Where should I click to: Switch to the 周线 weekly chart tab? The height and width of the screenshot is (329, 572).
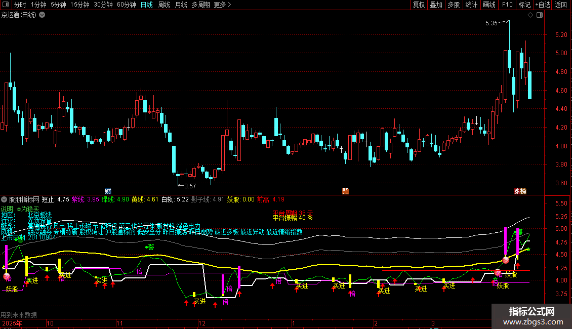point(164,5)
